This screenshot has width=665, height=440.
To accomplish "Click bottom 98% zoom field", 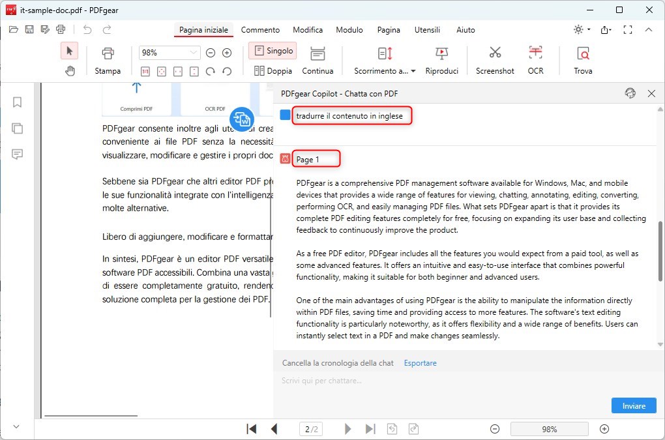I will pyautogui.click(x=549, y=429).
